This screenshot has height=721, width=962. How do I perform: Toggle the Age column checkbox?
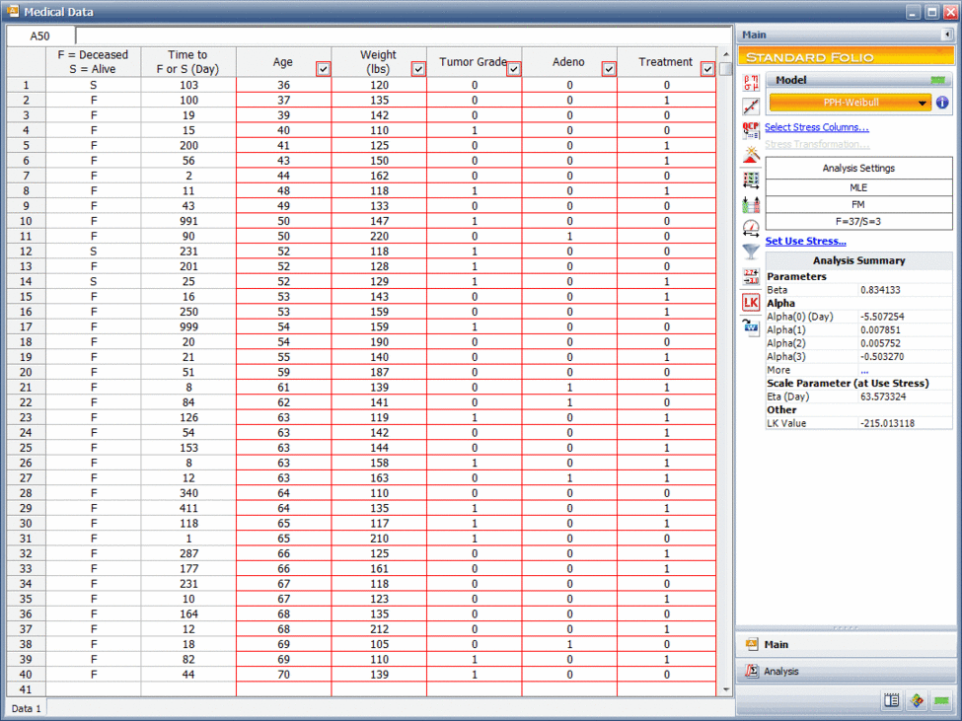[x=324, y=69]
